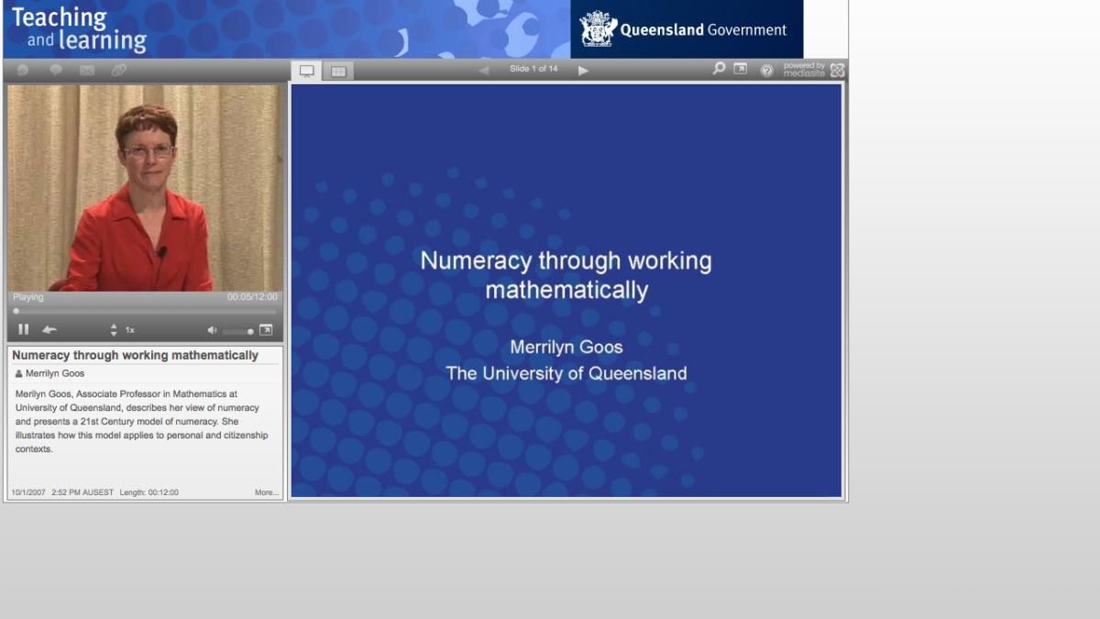Viewport: 1100px width, 619px height.
Task: Click the Mediasite logo icon
Action: (836, 70)
